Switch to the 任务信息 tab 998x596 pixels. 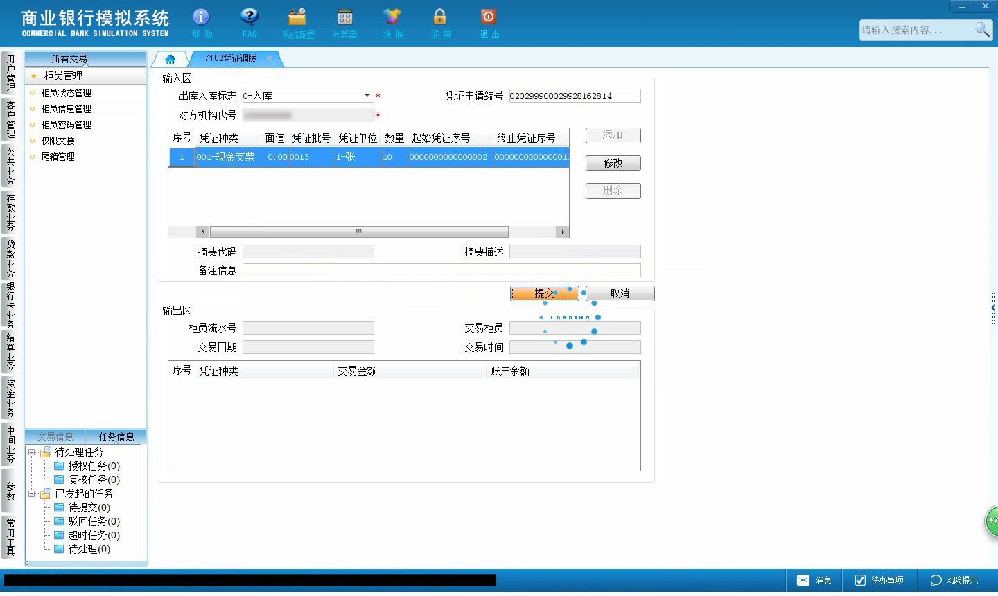pos(116,437)
